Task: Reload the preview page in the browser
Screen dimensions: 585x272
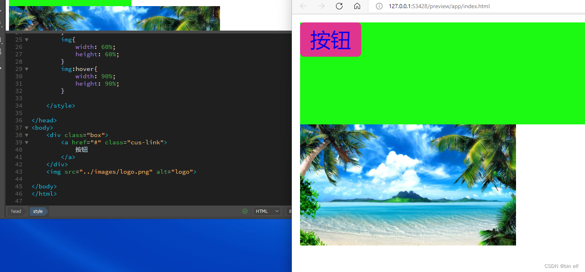Action: click(x=339, y=6)
